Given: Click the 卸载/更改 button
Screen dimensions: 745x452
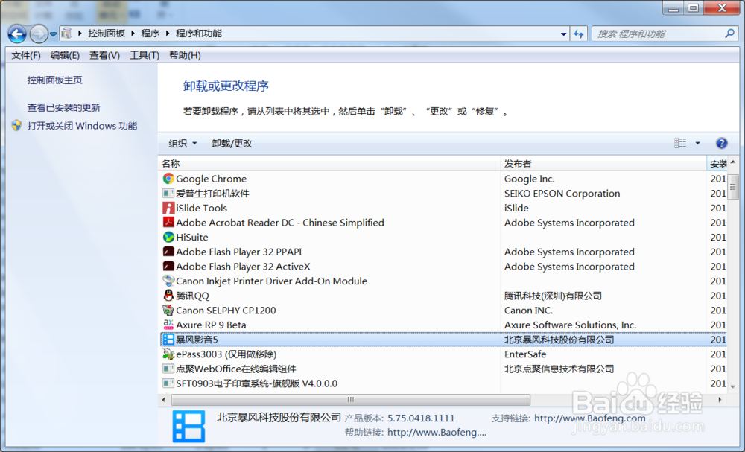Looking at the screenshot, I should point(232,144).
